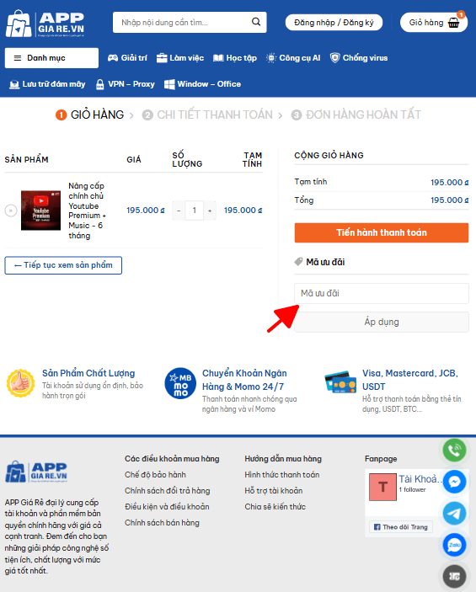The width and height of the screenshot is (476, 592).
Task: Open the Youtube Premium product thumbnail
Action: [40, 211]
